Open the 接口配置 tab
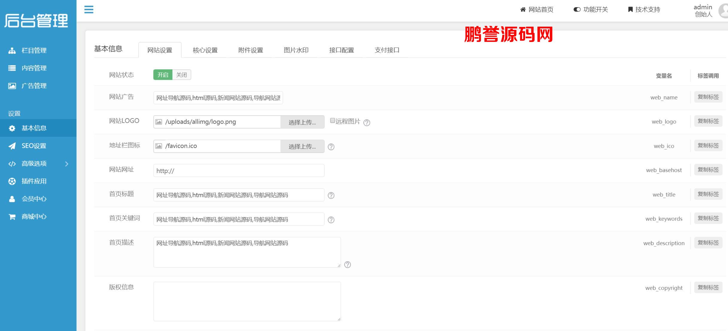Screen dimensions: 728x331 pyautogui.click(x=342, y=50)
